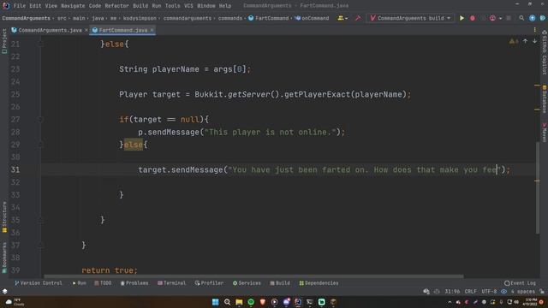Expand Code With Me dropdown arrow
This screenshot has width=548, height=308.
pyautogui.click(x=346, y=18)
